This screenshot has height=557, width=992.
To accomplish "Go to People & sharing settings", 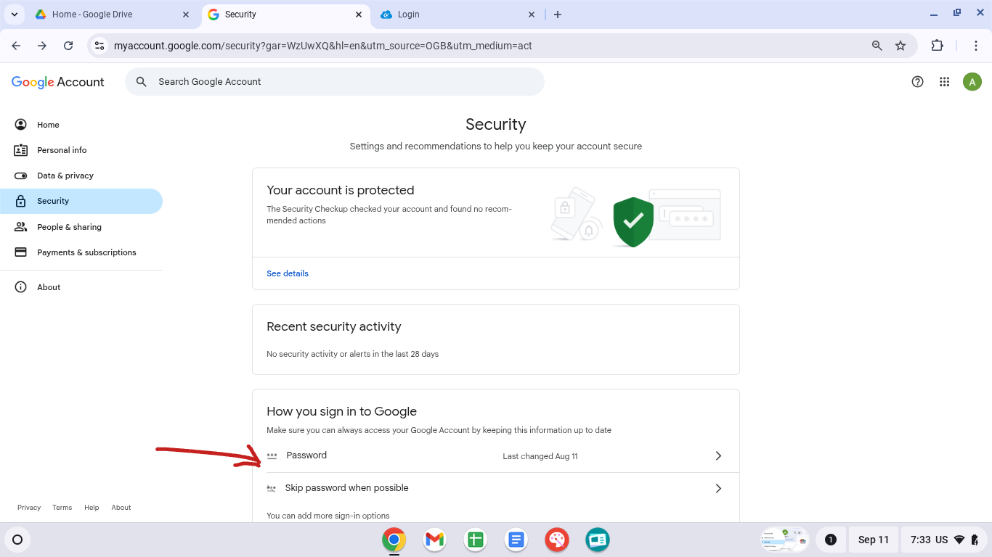I will (x=68, y=226).
